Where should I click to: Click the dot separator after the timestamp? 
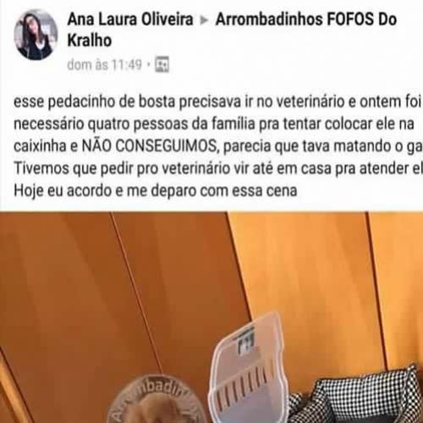[x=149, y=65]
